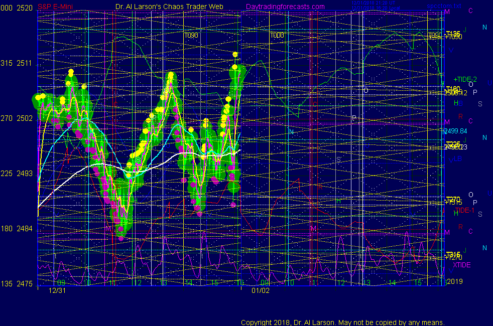Click the copyright notice text
This screenshot has width=493, height=326.
pos(343,322)
